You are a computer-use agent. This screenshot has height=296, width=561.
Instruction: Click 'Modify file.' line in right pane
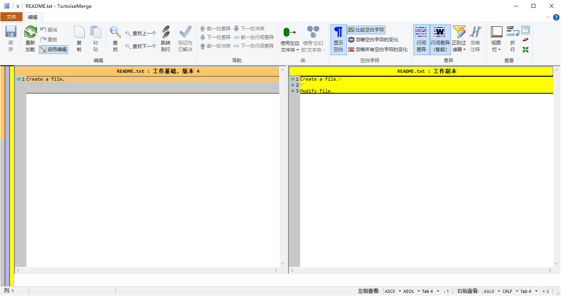coord(316,91)
